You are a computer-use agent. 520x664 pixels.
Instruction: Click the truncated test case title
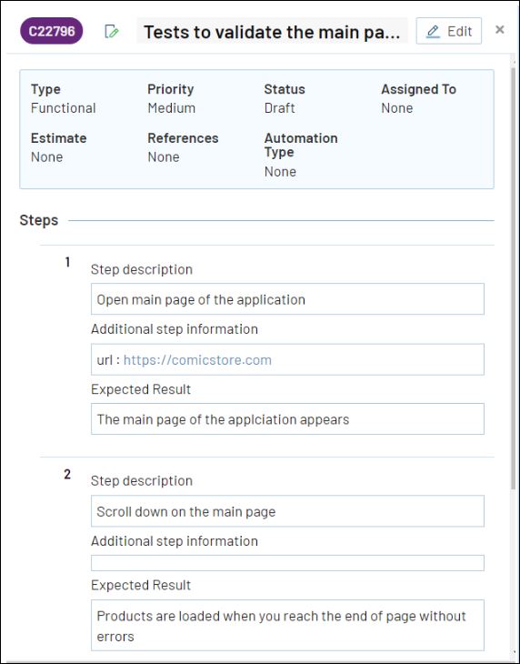[x=272, y=31]
